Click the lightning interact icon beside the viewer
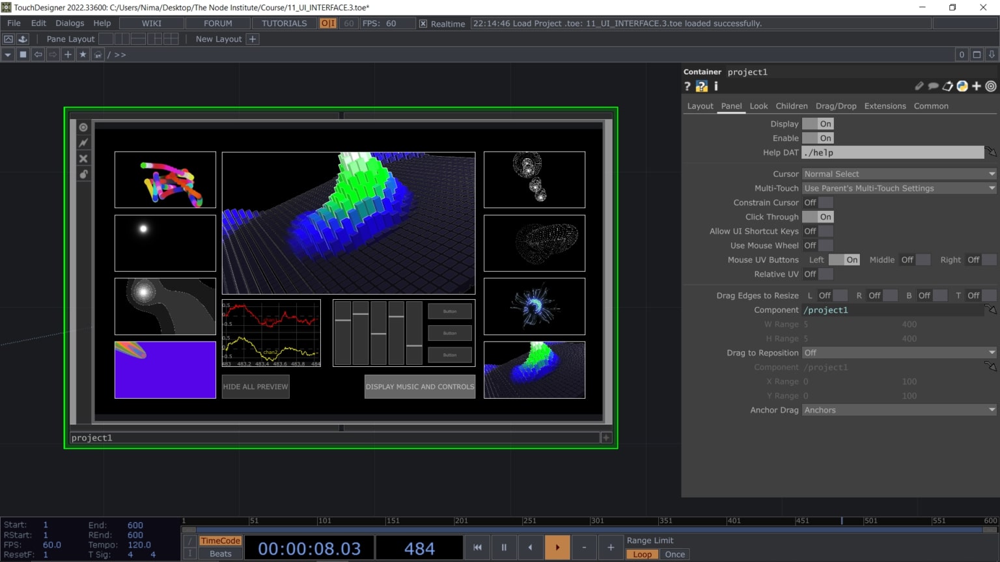The image size is (1000, 562). 83,142
